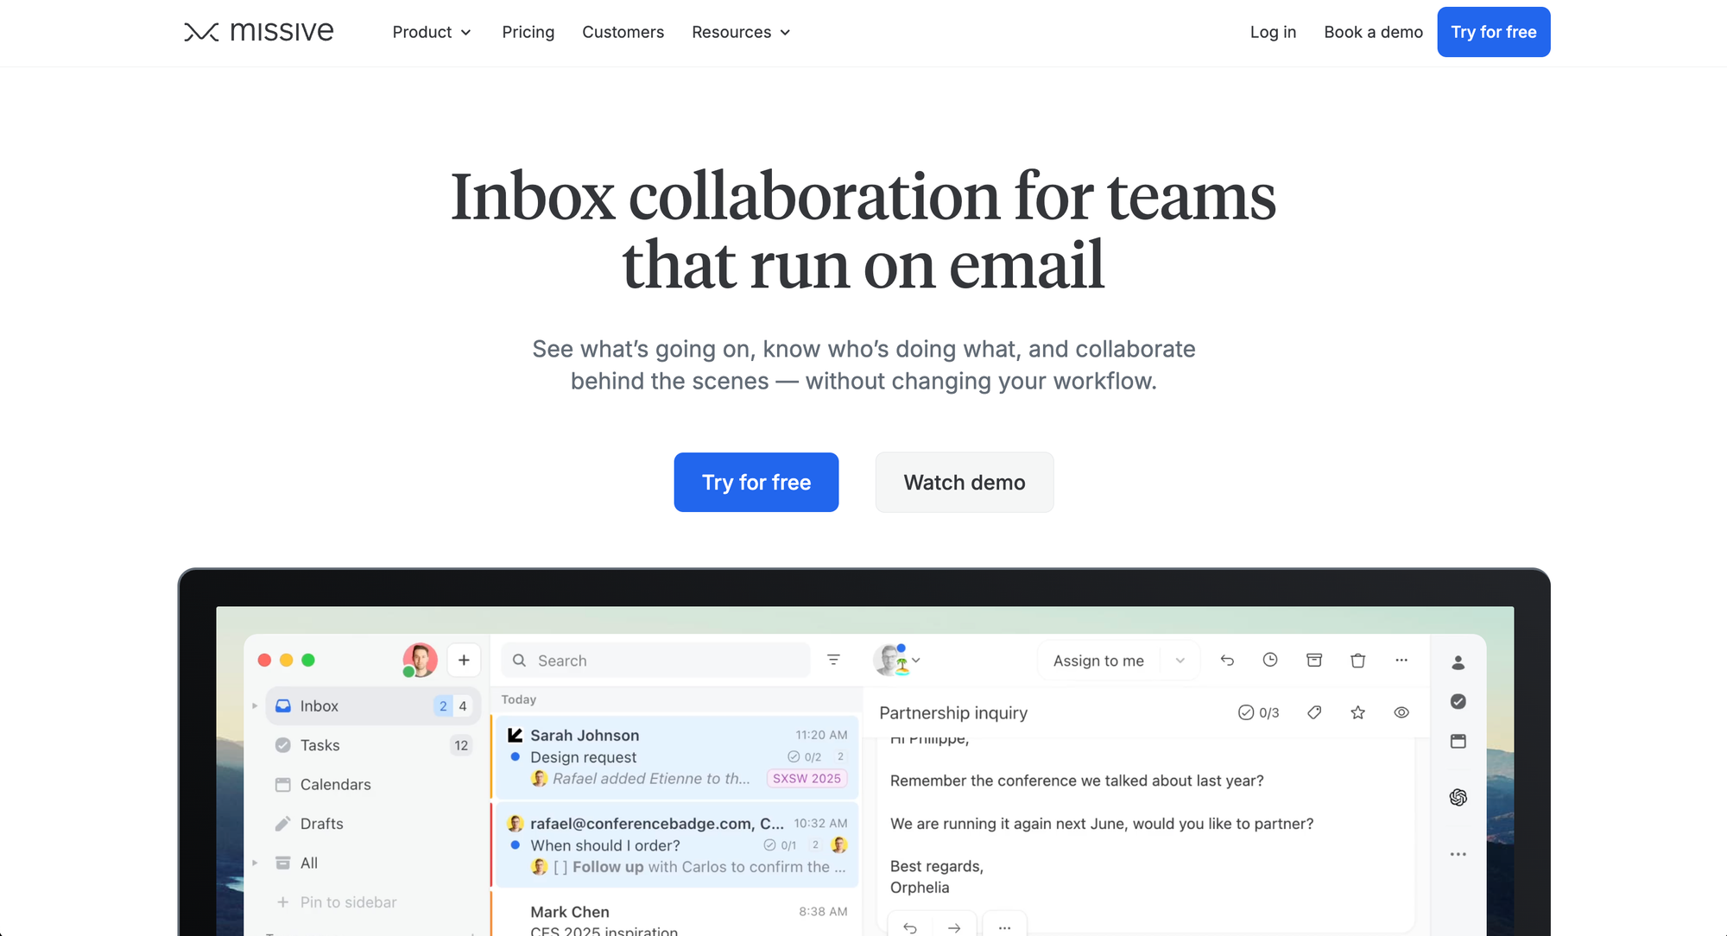Image resolution: width=1727 pixels, height=936 pixels.
Task: Open the contacts person icon in right rail
Action: (1458, 663)
